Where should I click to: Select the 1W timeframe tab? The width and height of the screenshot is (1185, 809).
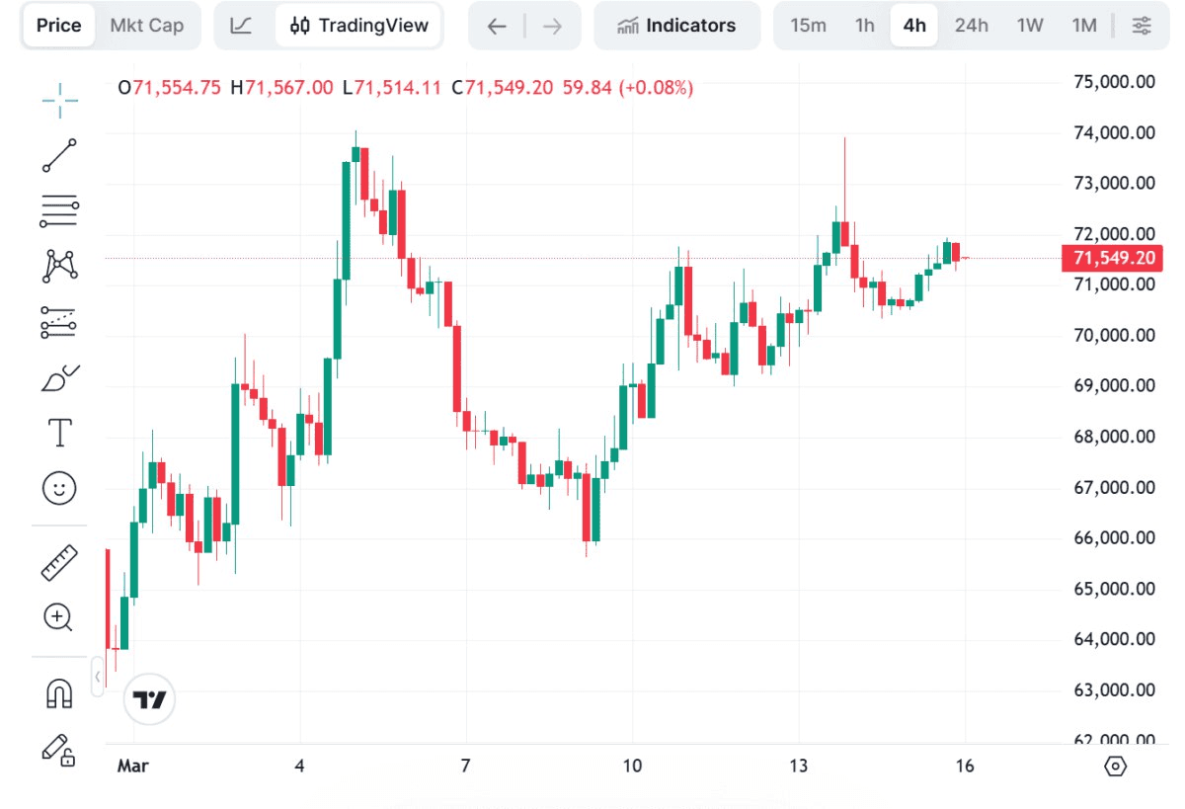[1030, 26]
